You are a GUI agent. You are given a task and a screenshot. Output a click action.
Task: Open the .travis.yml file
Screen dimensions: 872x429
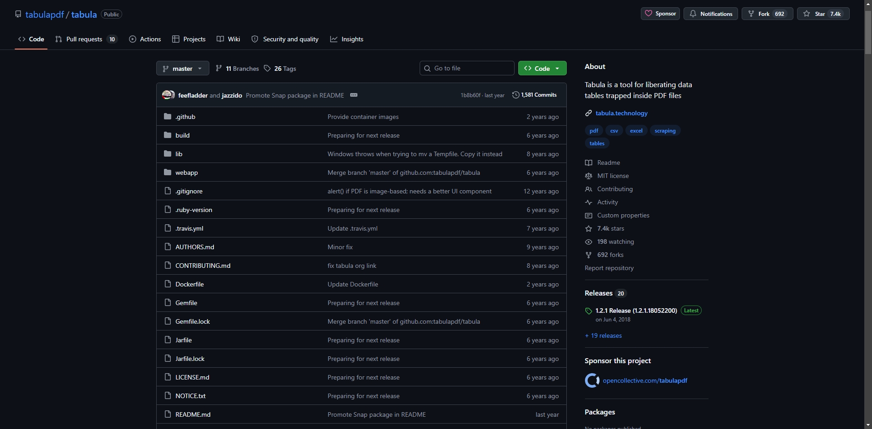pos(189,228)
